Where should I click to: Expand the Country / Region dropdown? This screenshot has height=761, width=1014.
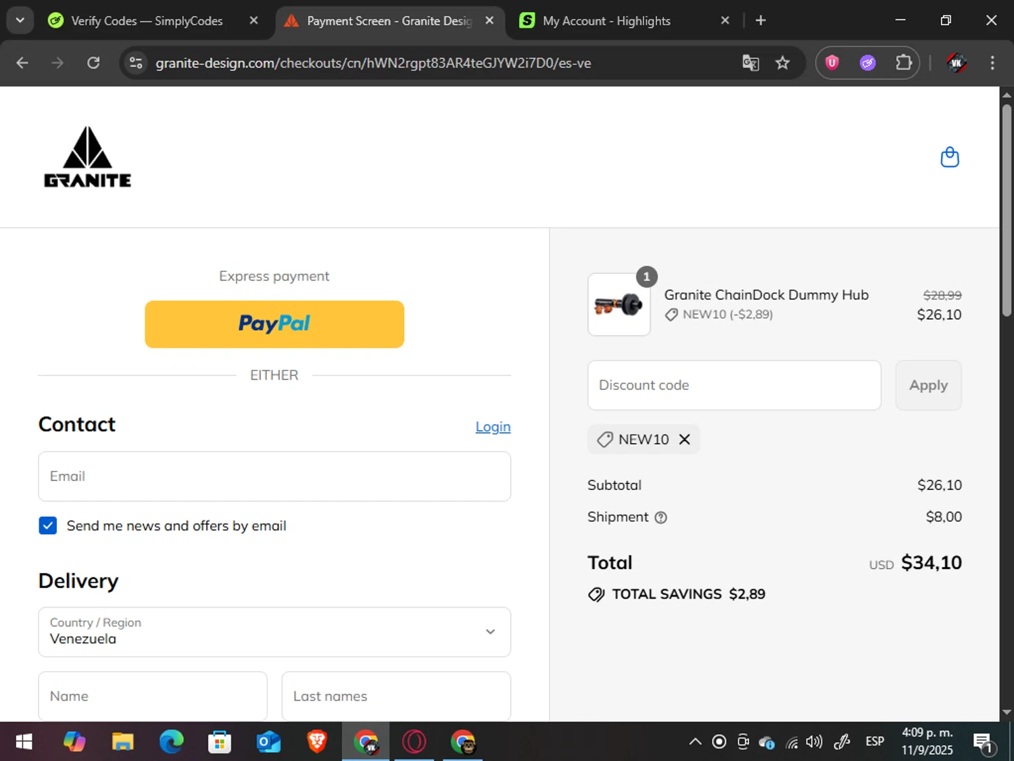(274, 632)
